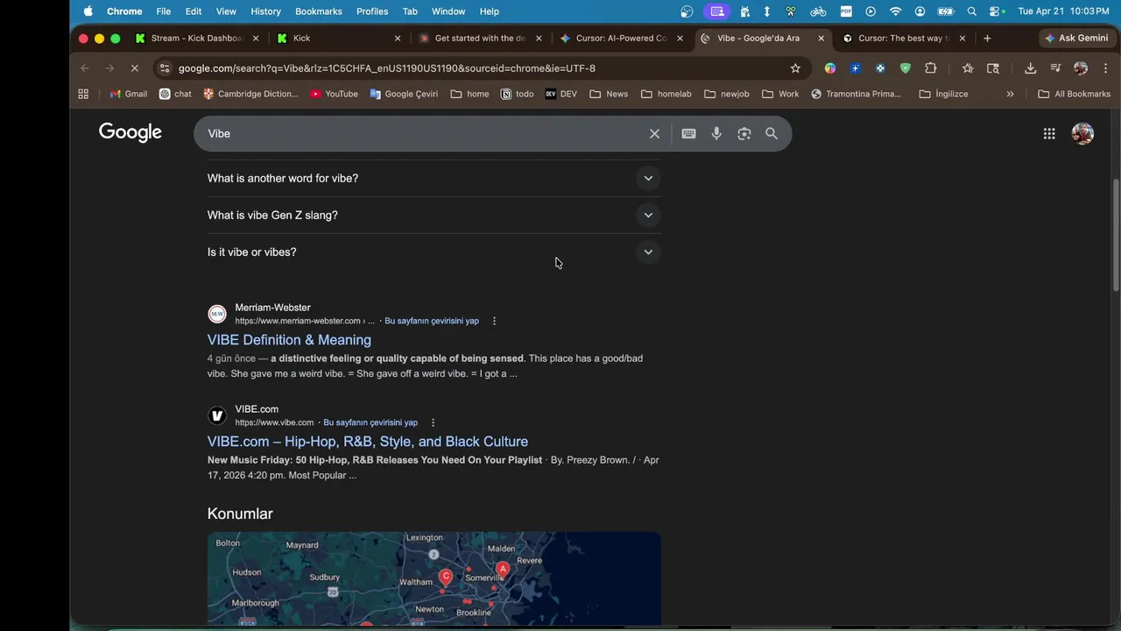Translate the VIBE.com page link

[370, 422]
